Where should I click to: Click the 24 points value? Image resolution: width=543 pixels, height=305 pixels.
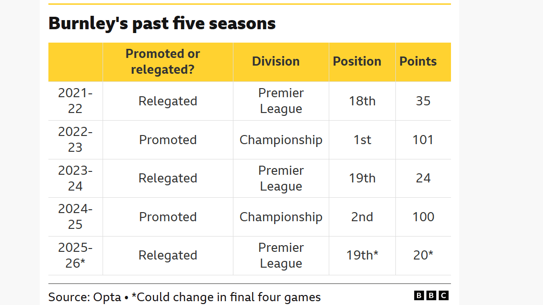pos(423,178)
